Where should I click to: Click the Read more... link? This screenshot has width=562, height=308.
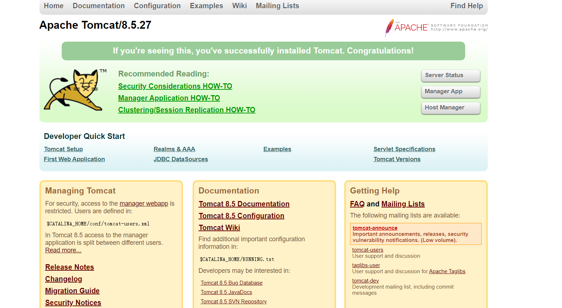tap(63, 250)
